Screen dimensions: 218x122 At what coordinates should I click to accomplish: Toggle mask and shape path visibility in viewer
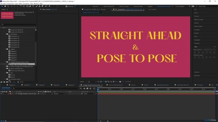click(103, 82)
